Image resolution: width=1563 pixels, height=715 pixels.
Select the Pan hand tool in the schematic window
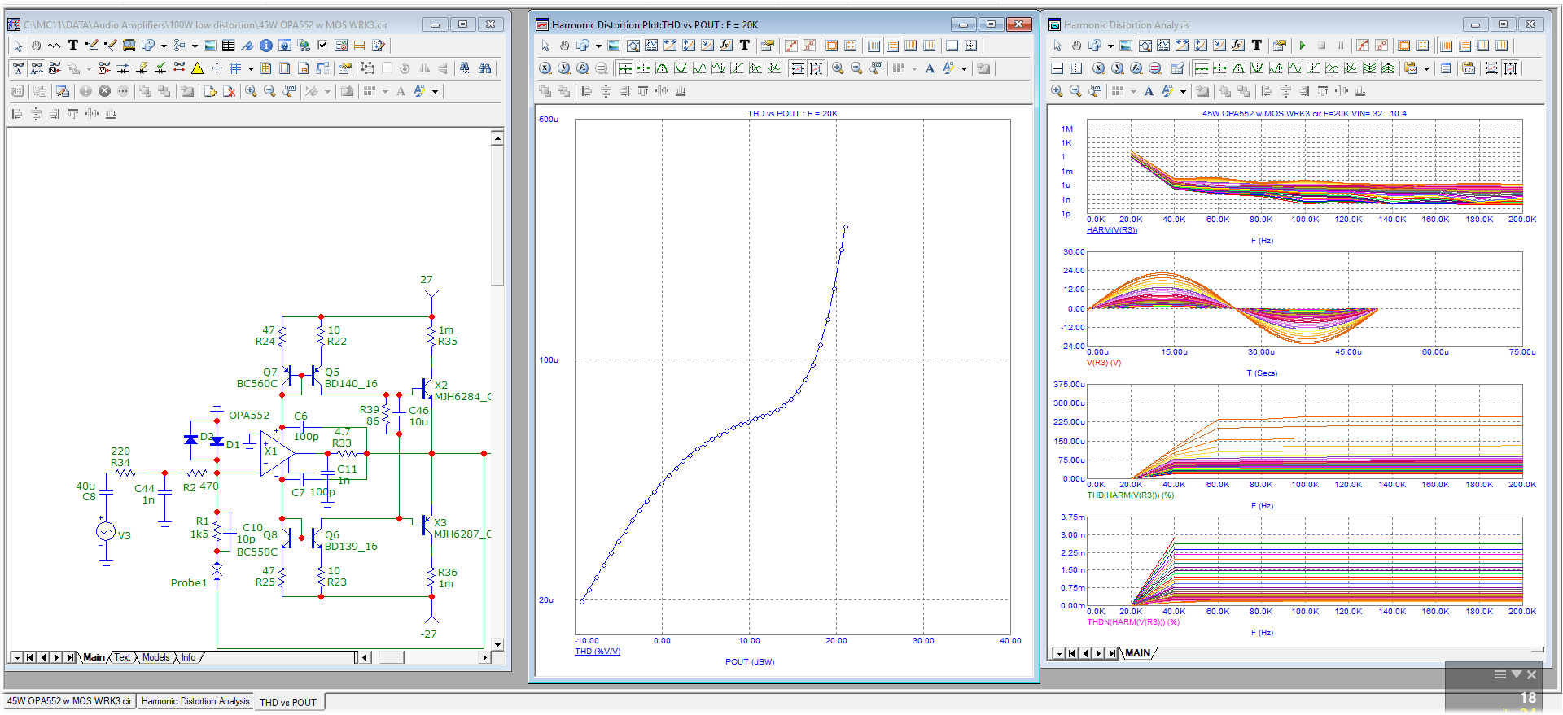[x=36, y=46]
